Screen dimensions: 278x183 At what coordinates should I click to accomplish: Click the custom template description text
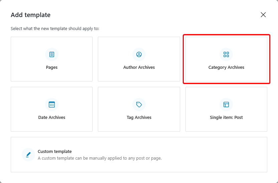point(100,158)
